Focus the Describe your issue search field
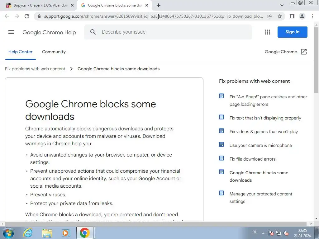This screenshot has height=239, width=319. [168, 32]
